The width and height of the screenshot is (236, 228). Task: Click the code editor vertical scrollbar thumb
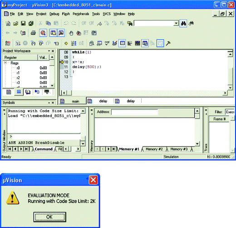coord(230,76)
